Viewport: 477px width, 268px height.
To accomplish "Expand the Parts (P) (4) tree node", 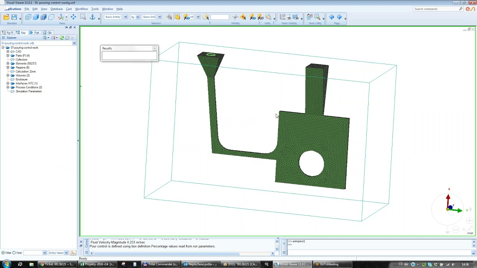I will [8, 55].
